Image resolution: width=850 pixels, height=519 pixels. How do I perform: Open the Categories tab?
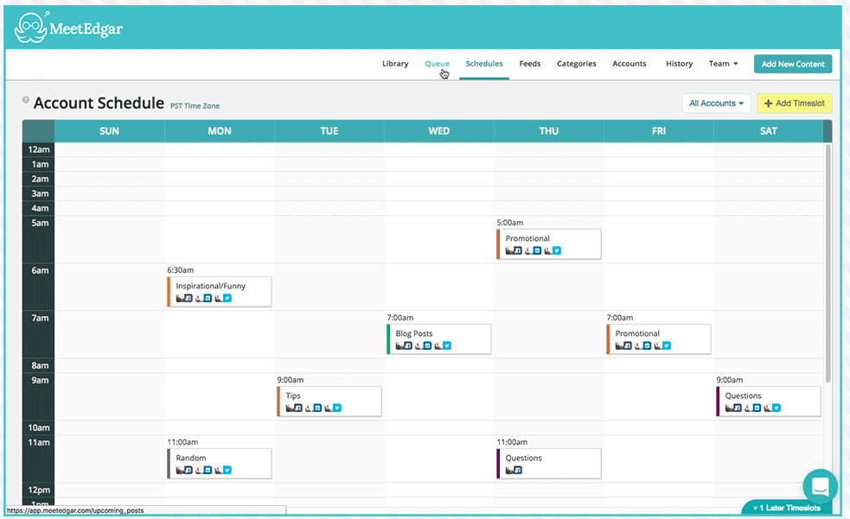576,64
